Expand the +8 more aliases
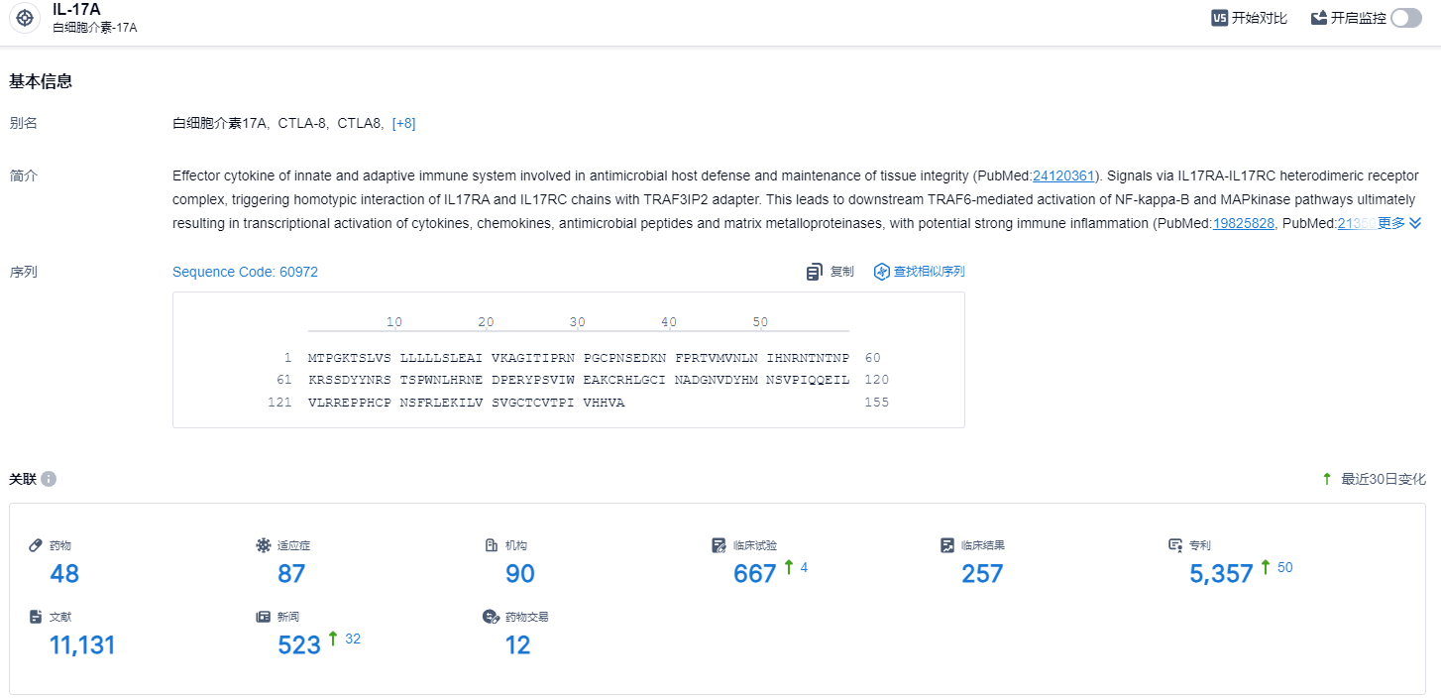Viewport: 1441px width, 699px height. [x=403, y=123]
